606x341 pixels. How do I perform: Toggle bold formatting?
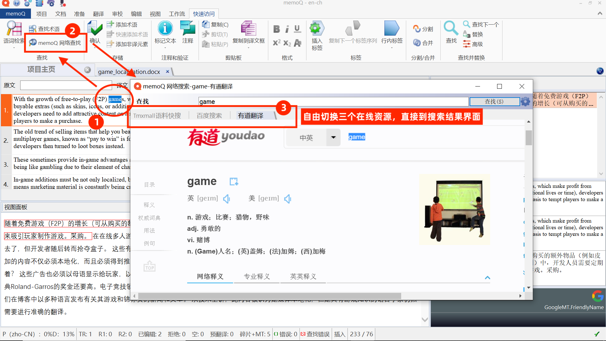coord(276,29)
